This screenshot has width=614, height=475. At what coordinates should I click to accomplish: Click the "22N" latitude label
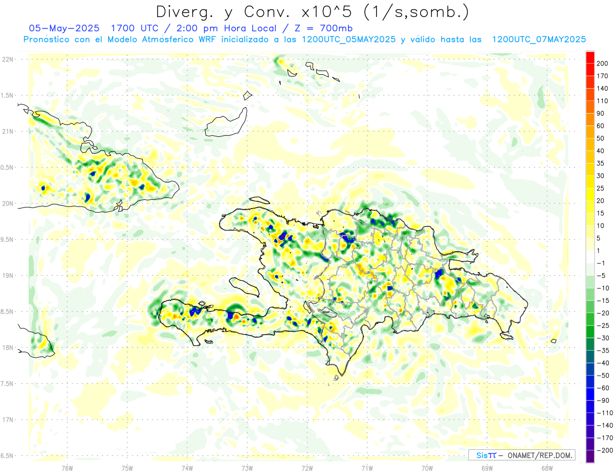pyautogui.click(x=8, y=59)
